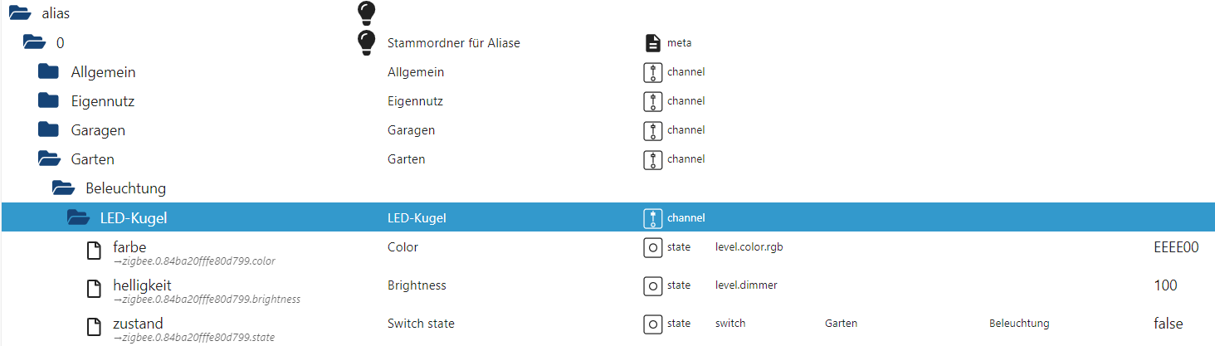The height and width of the screenshot is (346, 1215).
Task: Click the meta document icon
Action: coord(653,43)
